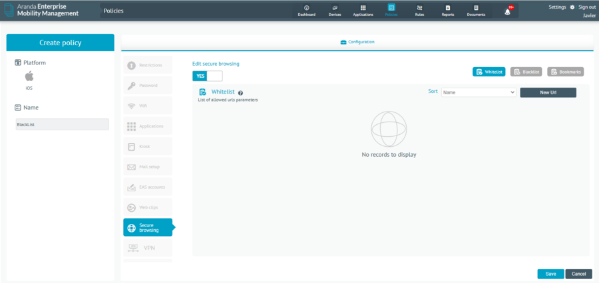The image size is (599, 283).
Task: Save the policy
Action: click(x=550, y=274)
